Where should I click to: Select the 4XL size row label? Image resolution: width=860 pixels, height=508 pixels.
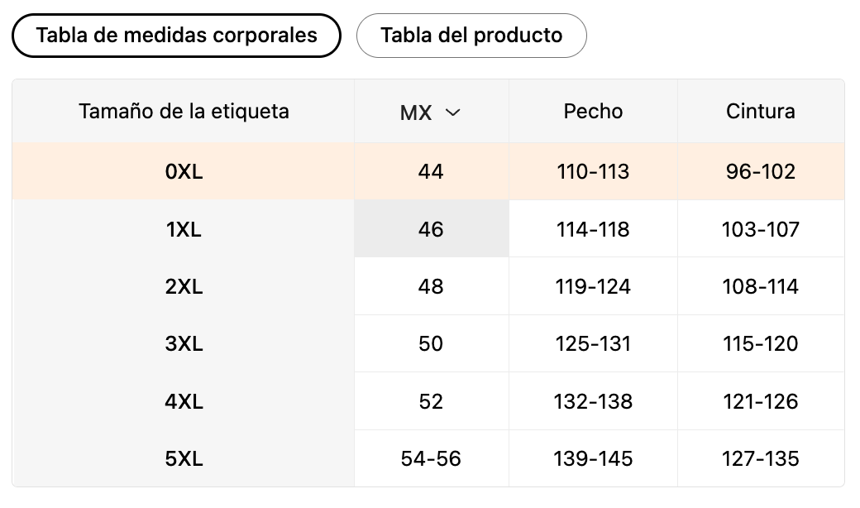click(184, 401)
